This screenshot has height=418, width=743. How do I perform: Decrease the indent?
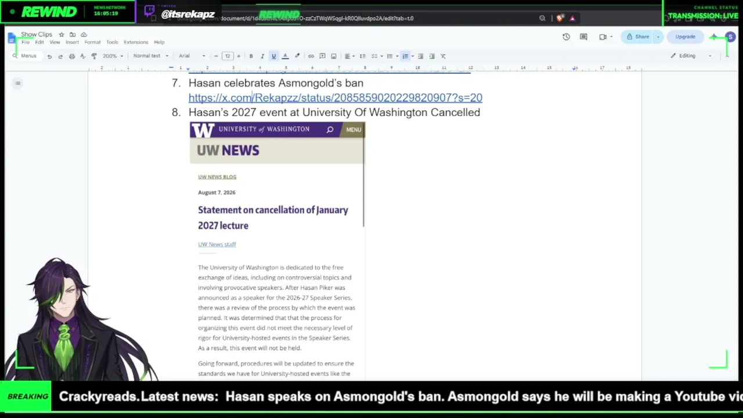pos(421,56)
